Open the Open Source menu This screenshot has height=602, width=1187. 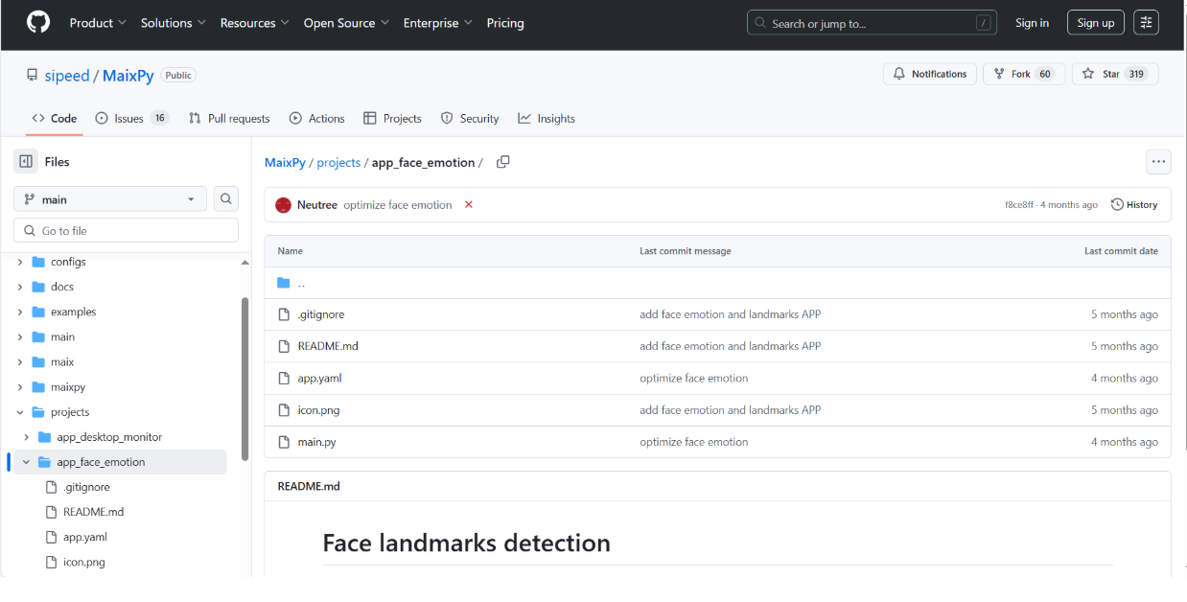[x=346, y=23]
